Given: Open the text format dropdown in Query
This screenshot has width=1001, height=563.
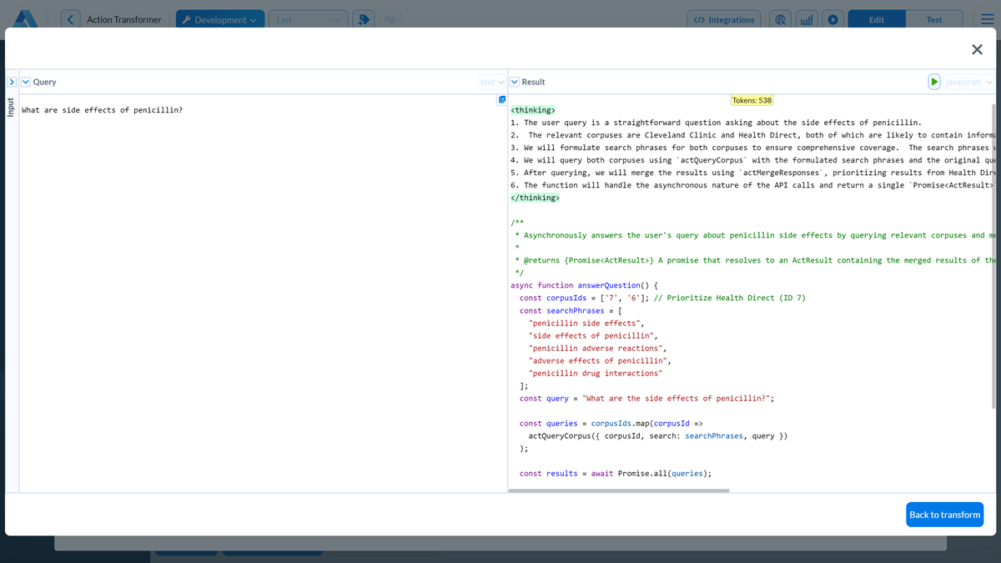Looking at the screenshot, I should pyautogui.click(x=492, y=82).
